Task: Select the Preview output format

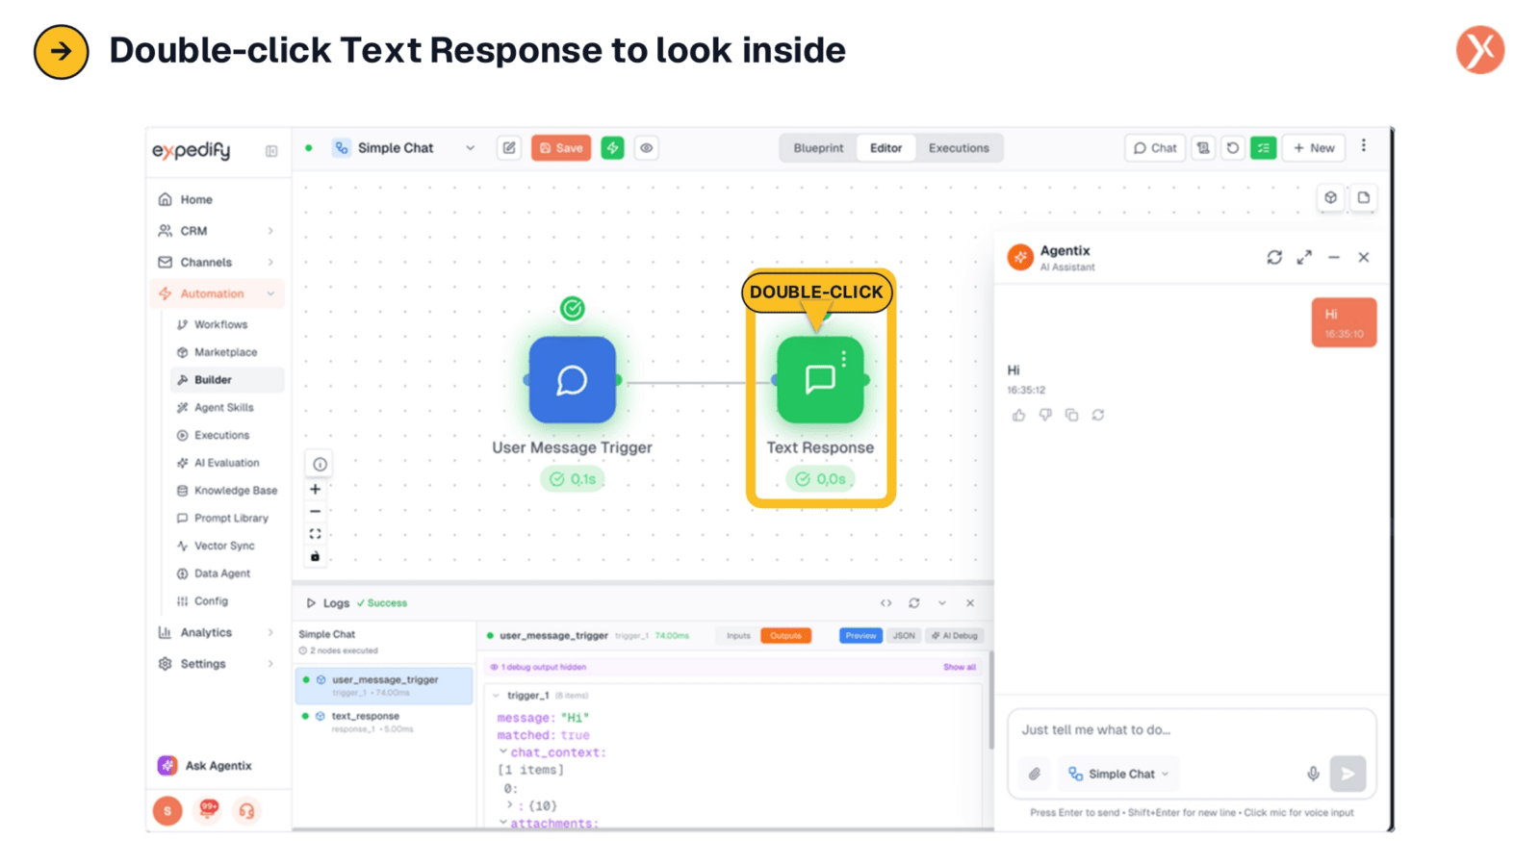Action: (x=860, y=636)
